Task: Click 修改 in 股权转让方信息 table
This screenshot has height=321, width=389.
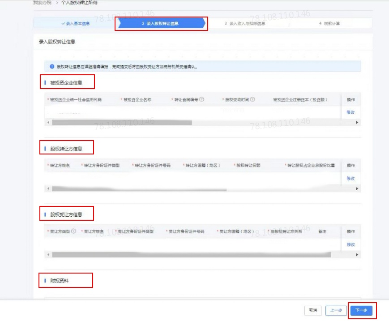Action: 351,178
